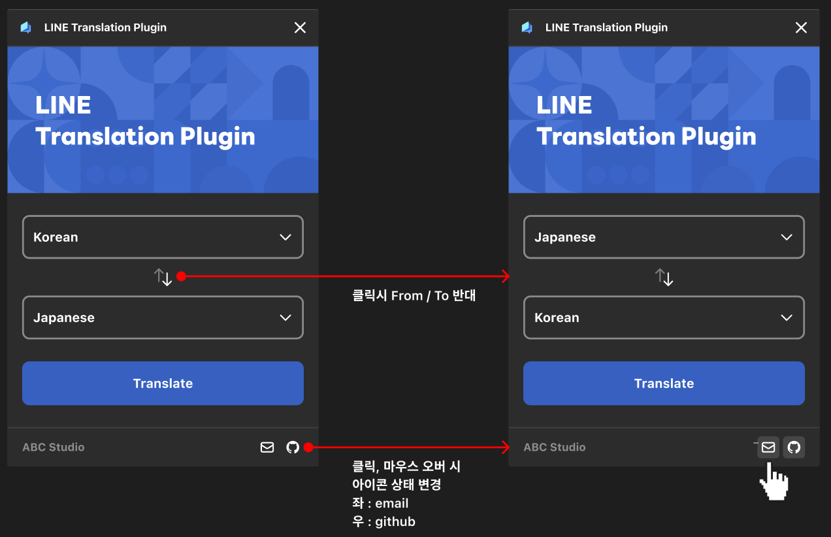This screenshot has height=537, width=831.
Task: Open Korean target dropdown in right panel
Action: coord(664,317)
